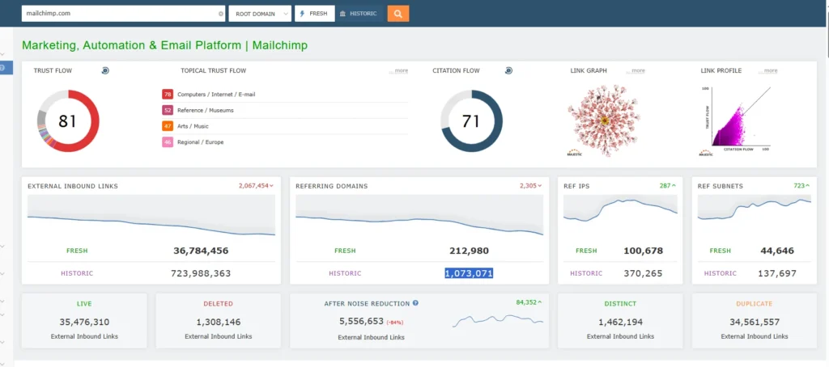Click the settings gear inside the search box
Image resolution: width=829 pixels, height=367 pixels.
click(x=221, y=14)
